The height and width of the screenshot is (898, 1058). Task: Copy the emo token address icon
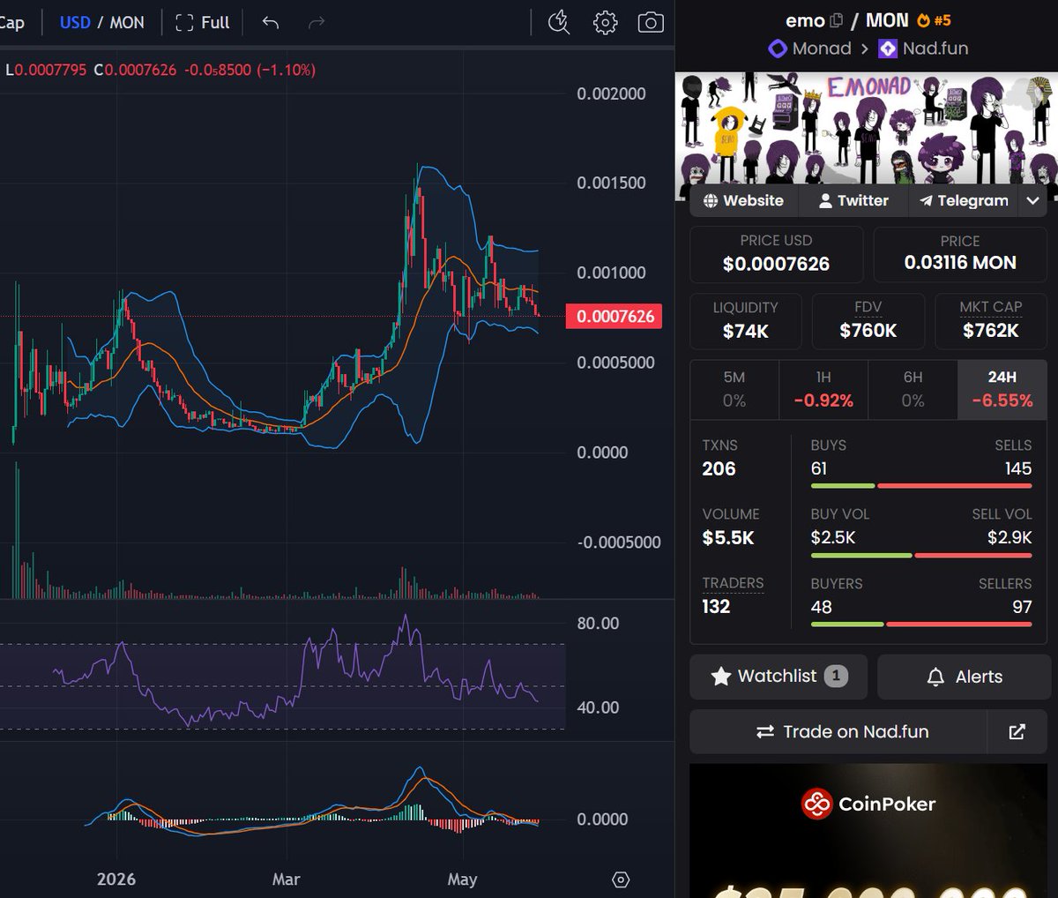coord(837,20)
